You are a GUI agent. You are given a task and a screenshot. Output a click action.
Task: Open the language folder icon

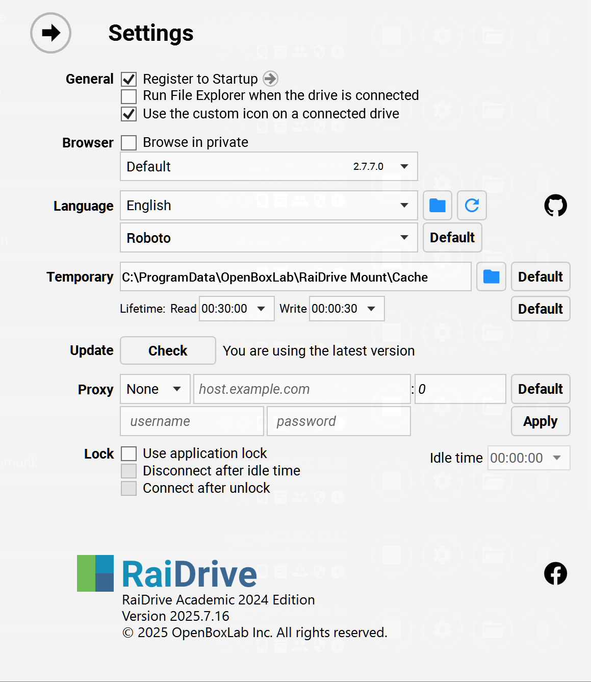(438, 206)
